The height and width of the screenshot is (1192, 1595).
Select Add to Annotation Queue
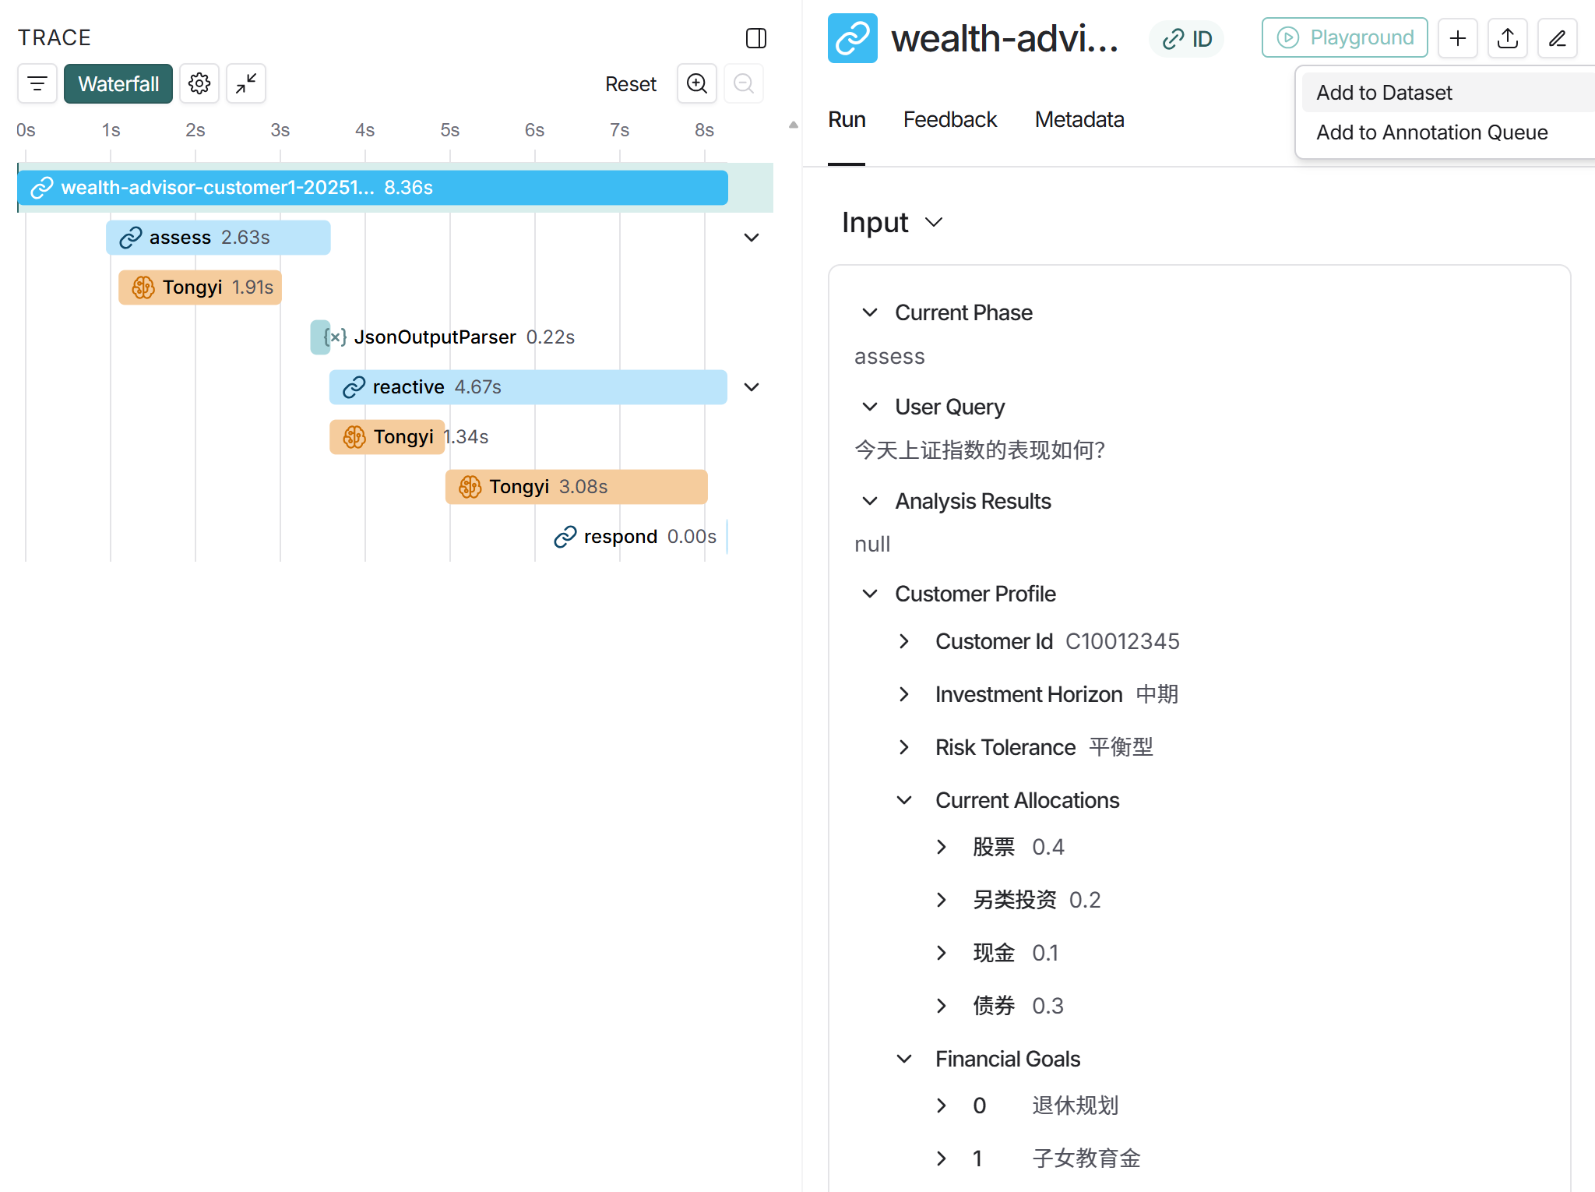1432,132
